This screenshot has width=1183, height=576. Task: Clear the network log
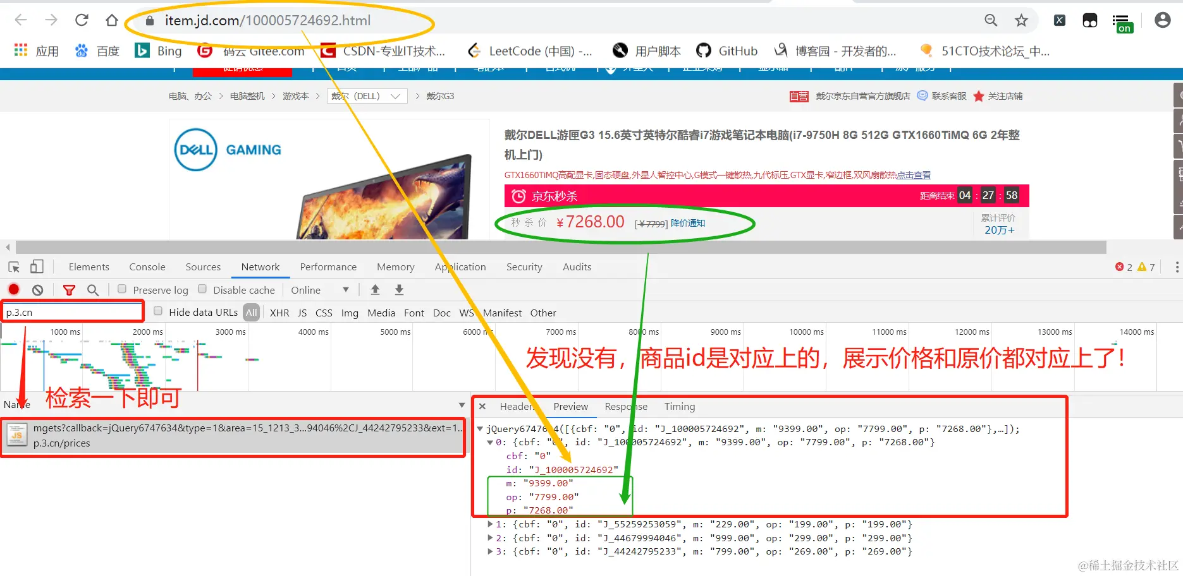38,290
